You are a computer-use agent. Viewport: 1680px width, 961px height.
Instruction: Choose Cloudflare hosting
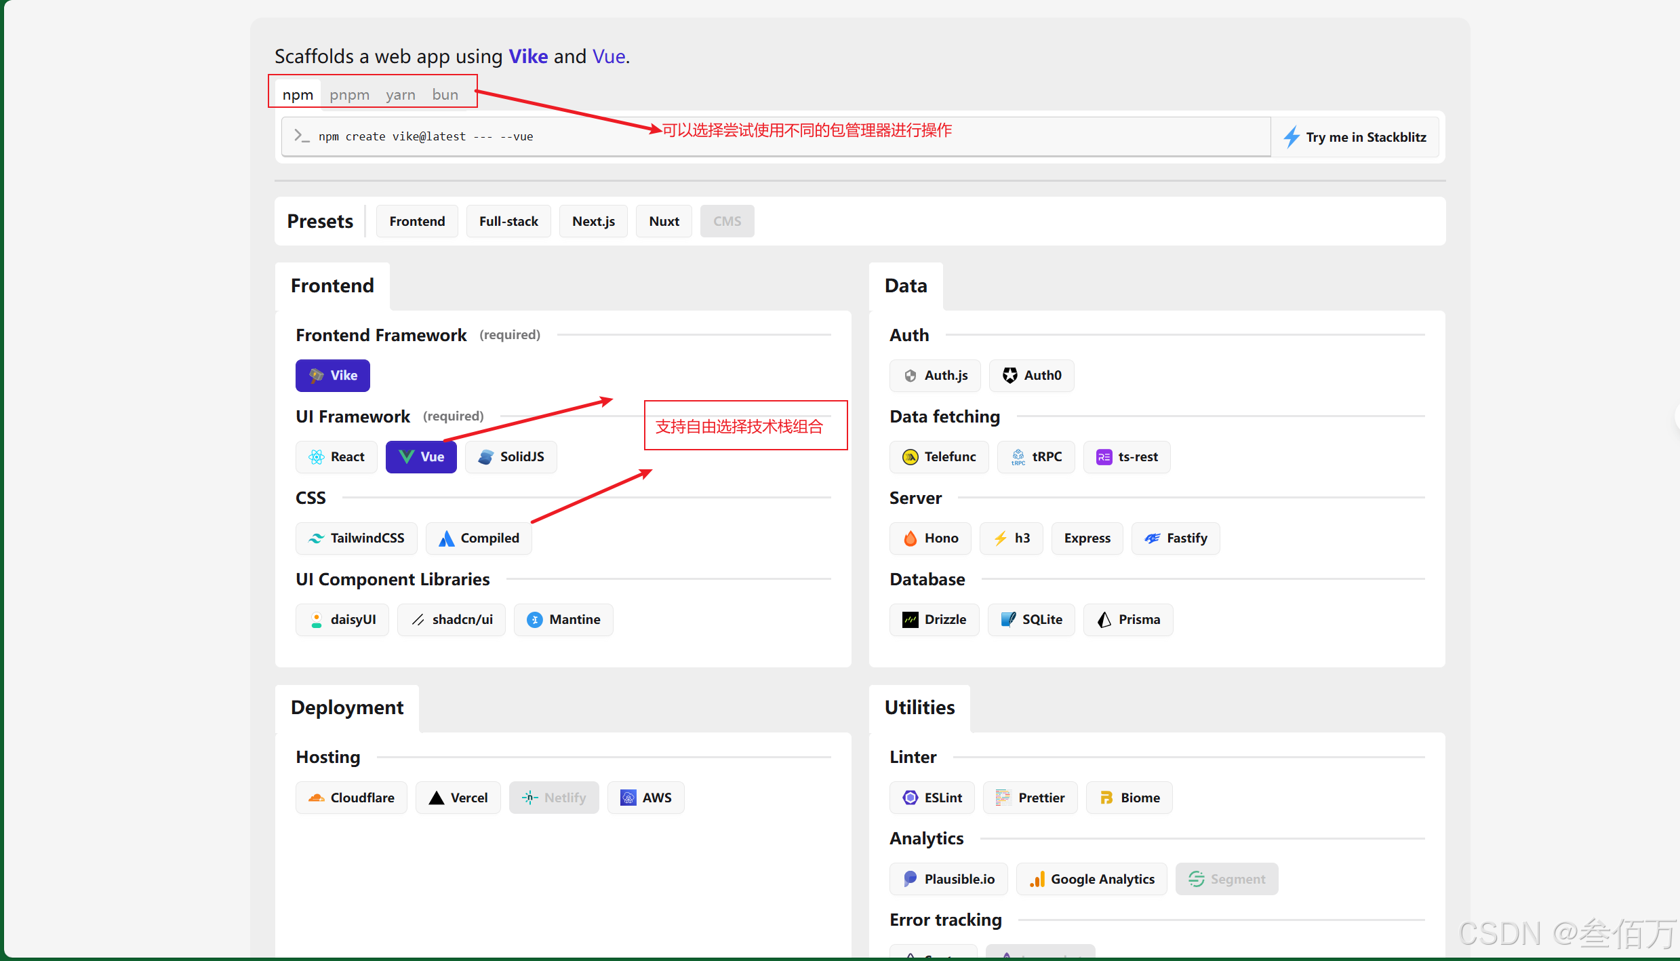tap(351, 798)
